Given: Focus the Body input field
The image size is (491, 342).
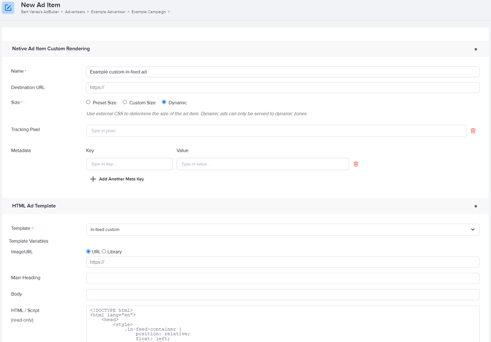Looking at the screenshot, I should click(x=283, y=295).
